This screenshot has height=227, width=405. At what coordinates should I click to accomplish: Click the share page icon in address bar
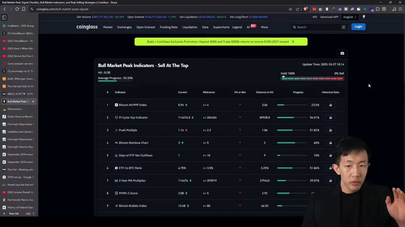[298, 9]
